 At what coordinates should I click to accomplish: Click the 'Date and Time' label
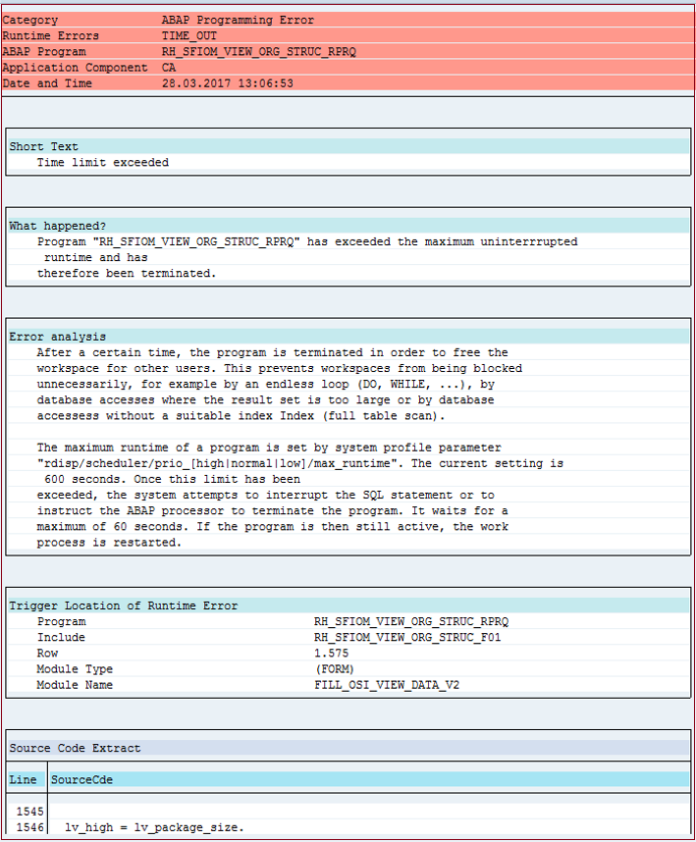click(47, 83)
